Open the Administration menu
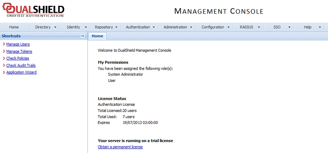 pyautogui.click(x=177, y=27)
